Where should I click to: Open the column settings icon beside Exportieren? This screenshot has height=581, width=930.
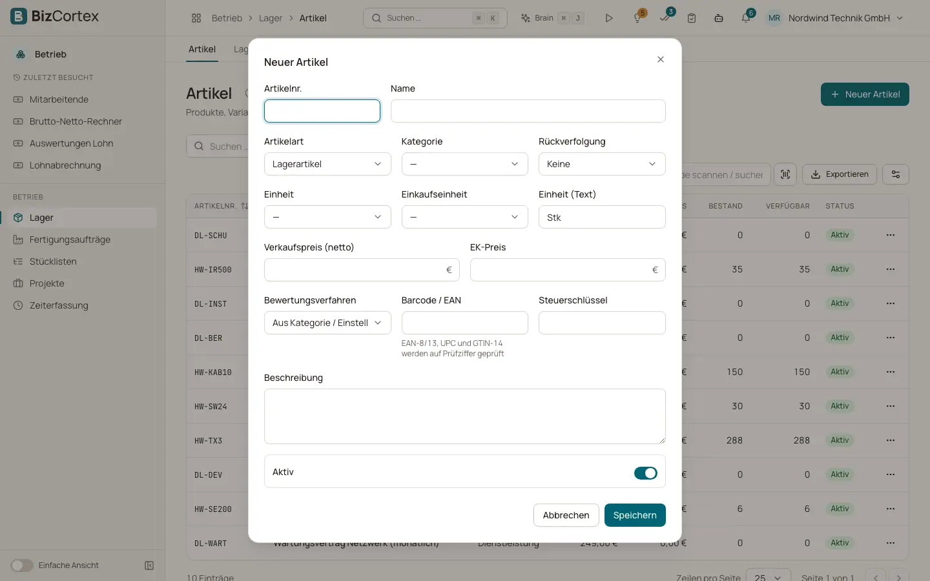coord(896,174)
